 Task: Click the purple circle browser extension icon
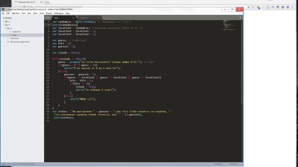coord(288,7)
